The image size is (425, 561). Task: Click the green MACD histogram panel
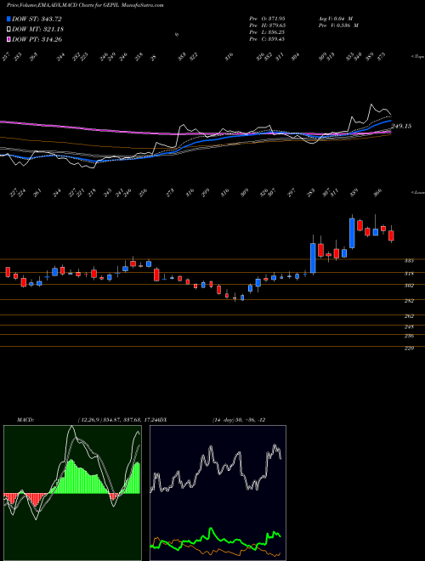[72, 493]
